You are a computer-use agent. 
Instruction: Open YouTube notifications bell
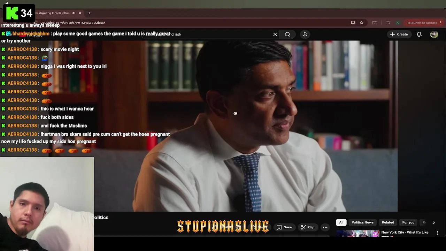[419, 34]
